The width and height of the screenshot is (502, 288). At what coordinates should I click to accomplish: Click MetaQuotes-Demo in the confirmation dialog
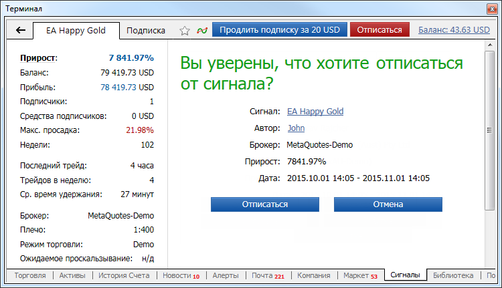click(319, 145)
